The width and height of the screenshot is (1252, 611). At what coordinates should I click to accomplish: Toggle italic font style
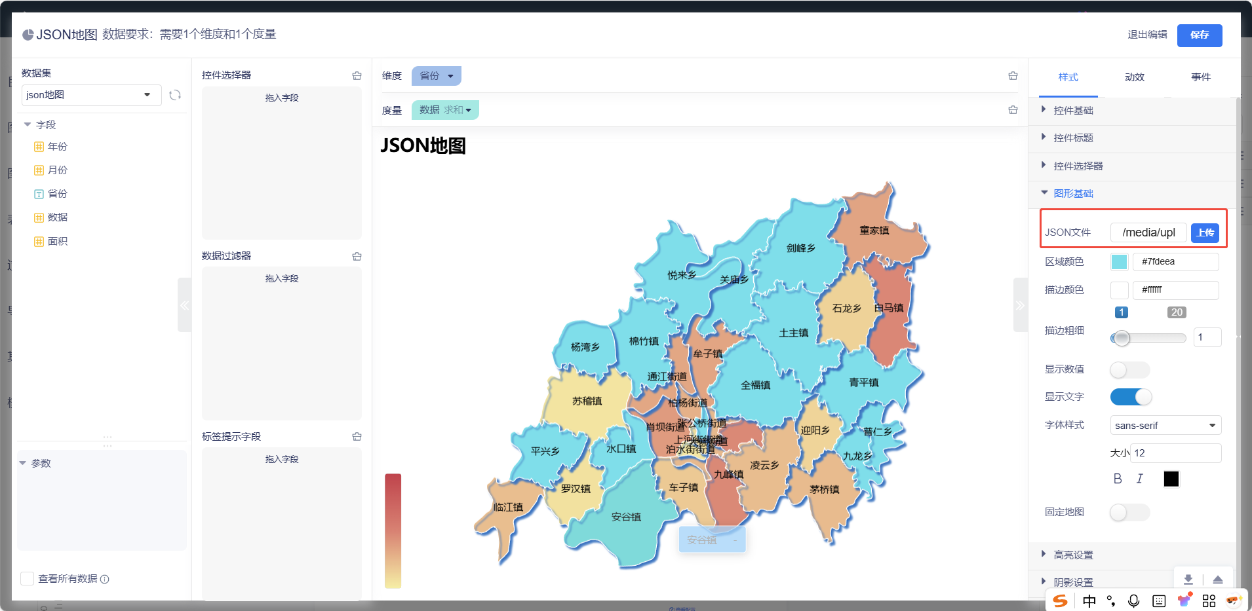1140,479
